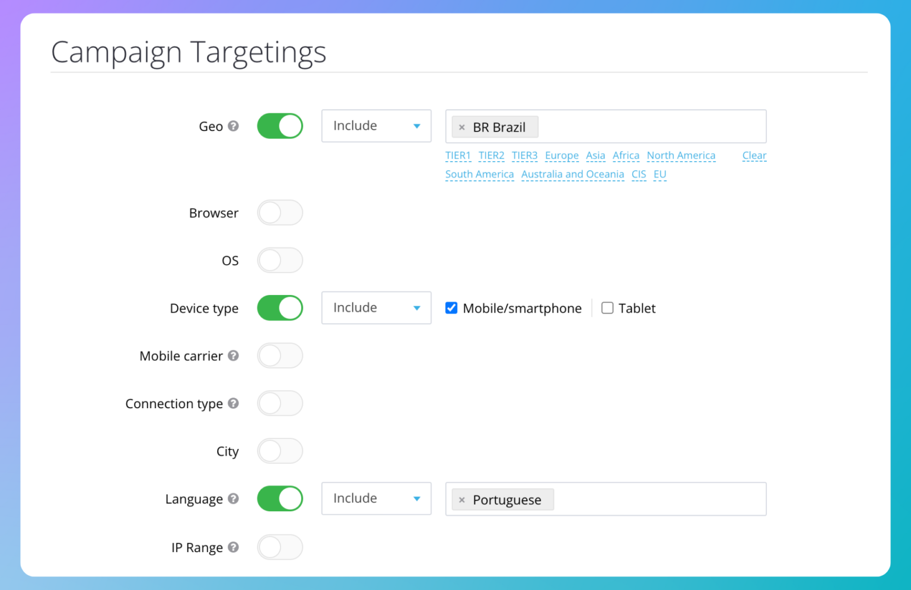Remove the Portuguese language tag
The width and height of the screenshot is (911, 590).
(x=462, y=500)
